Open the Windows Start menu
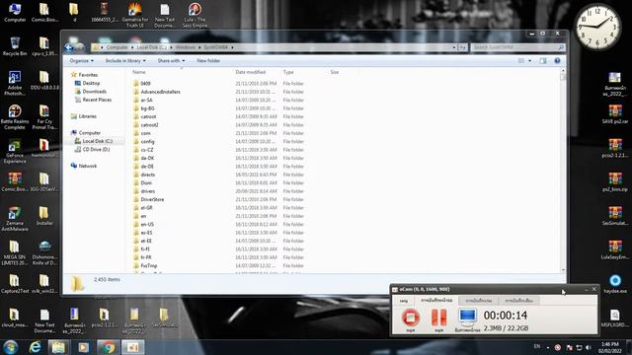This screenshot has height=355, width=632. point(10,347)
